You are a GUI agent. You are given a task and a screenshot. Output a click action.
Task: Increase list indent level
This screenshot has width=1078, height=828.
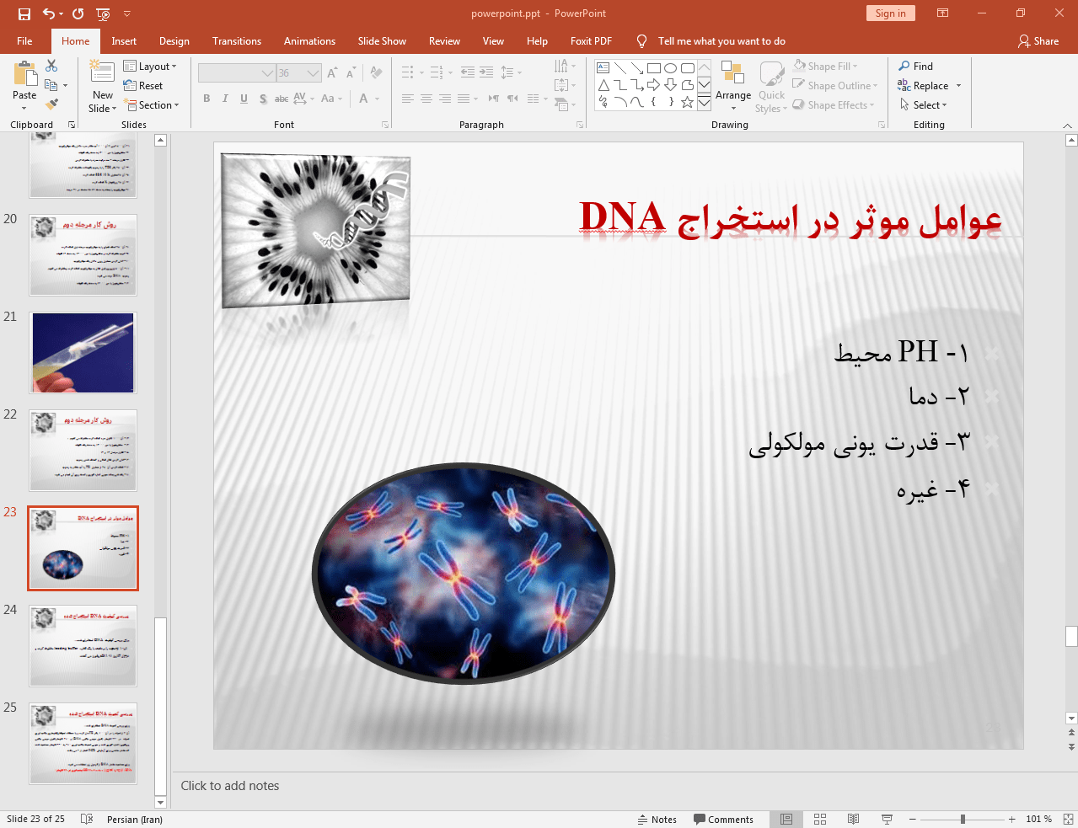[x=486, y=72]
